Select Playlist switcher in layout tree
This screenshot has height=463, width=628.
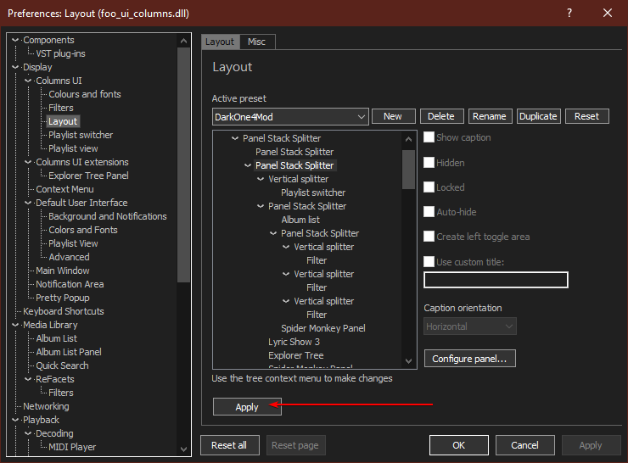pyautogui.click(x=313, y=192)
